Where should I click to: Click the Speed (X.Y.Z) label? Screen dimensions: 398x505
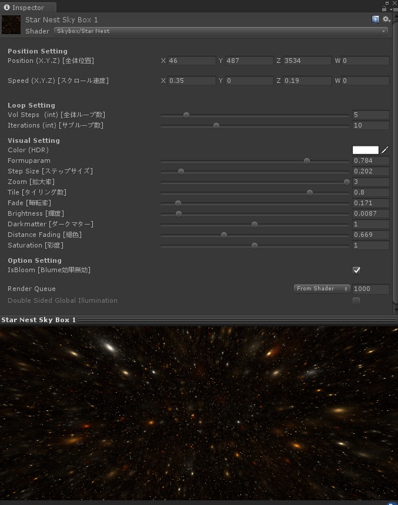click(58, 81)
